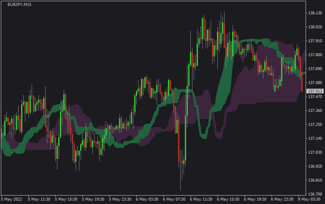Click the EURJPY,M15 chart title
325x204 pixels.
pos(19,5)
